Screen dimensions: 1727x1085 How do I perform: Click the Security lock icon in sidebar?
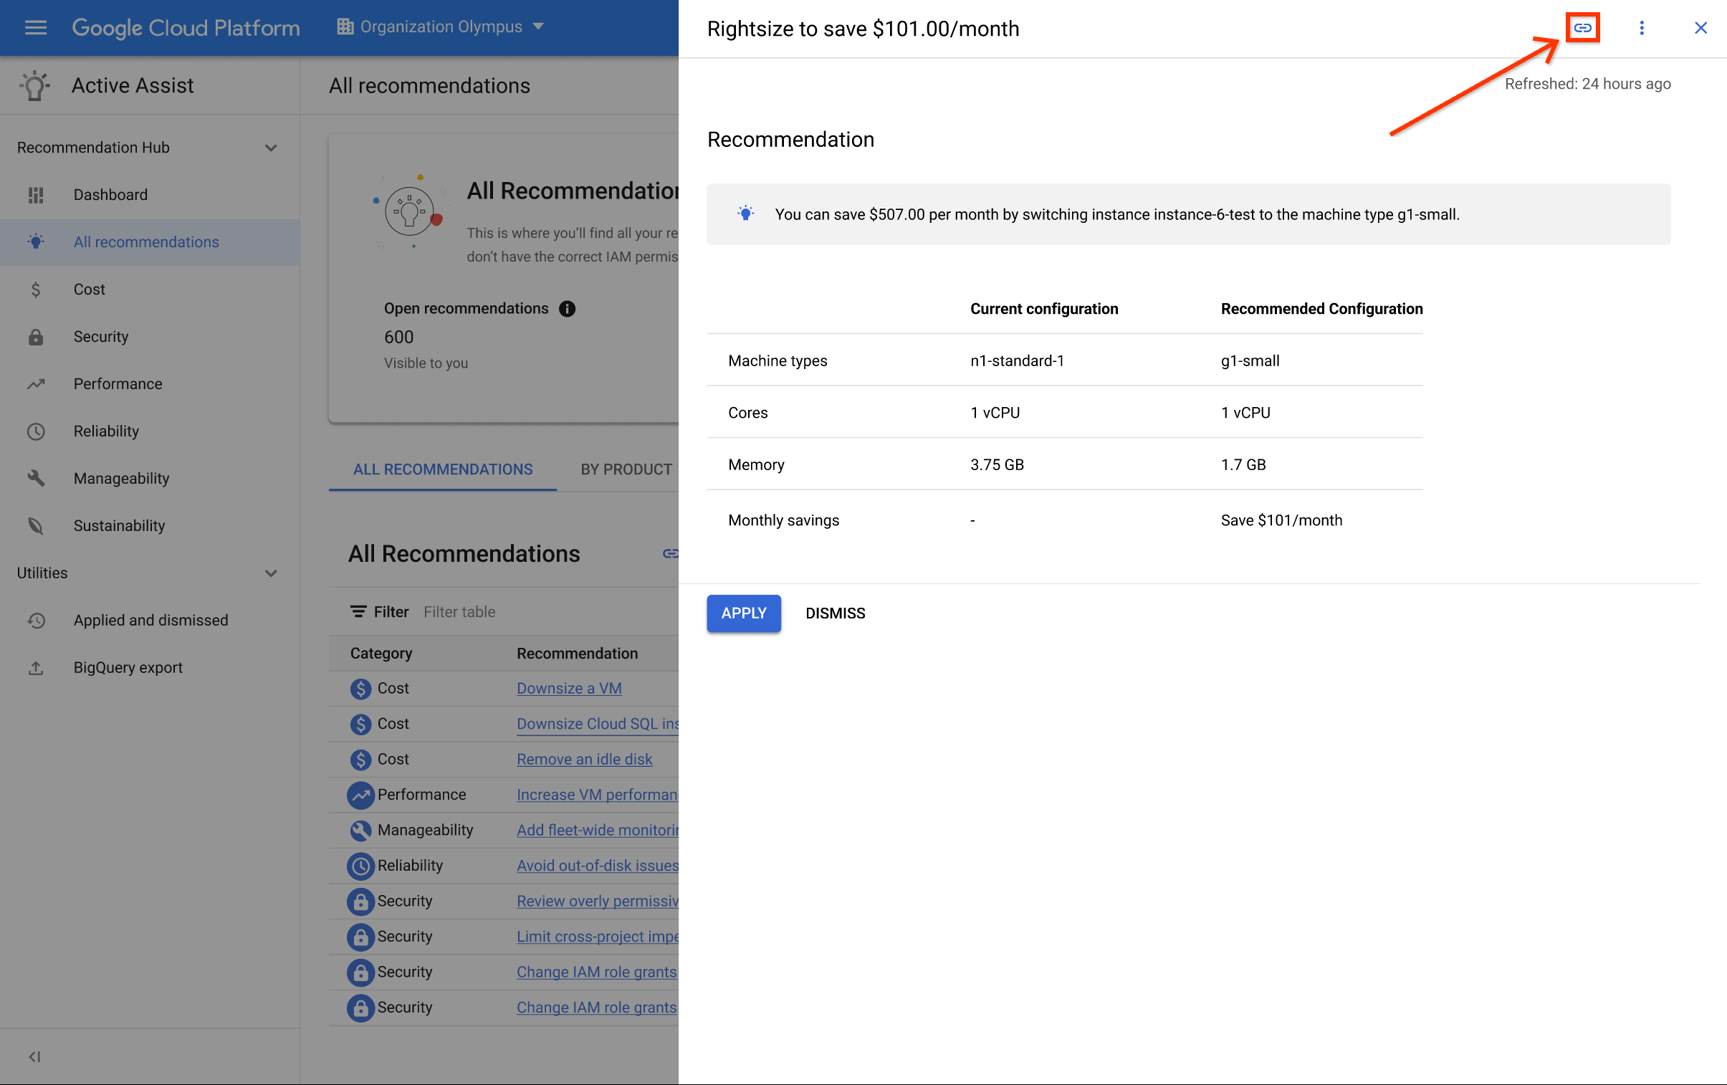[x=35, y=336]
